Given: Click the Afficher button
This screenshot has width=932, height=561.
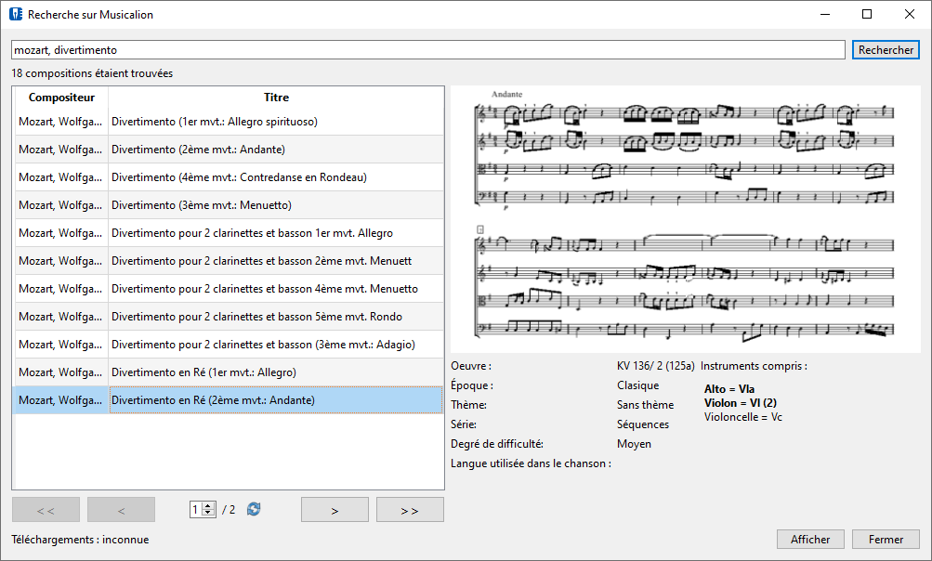Looking at the screenshot, I should pos(810,540).
